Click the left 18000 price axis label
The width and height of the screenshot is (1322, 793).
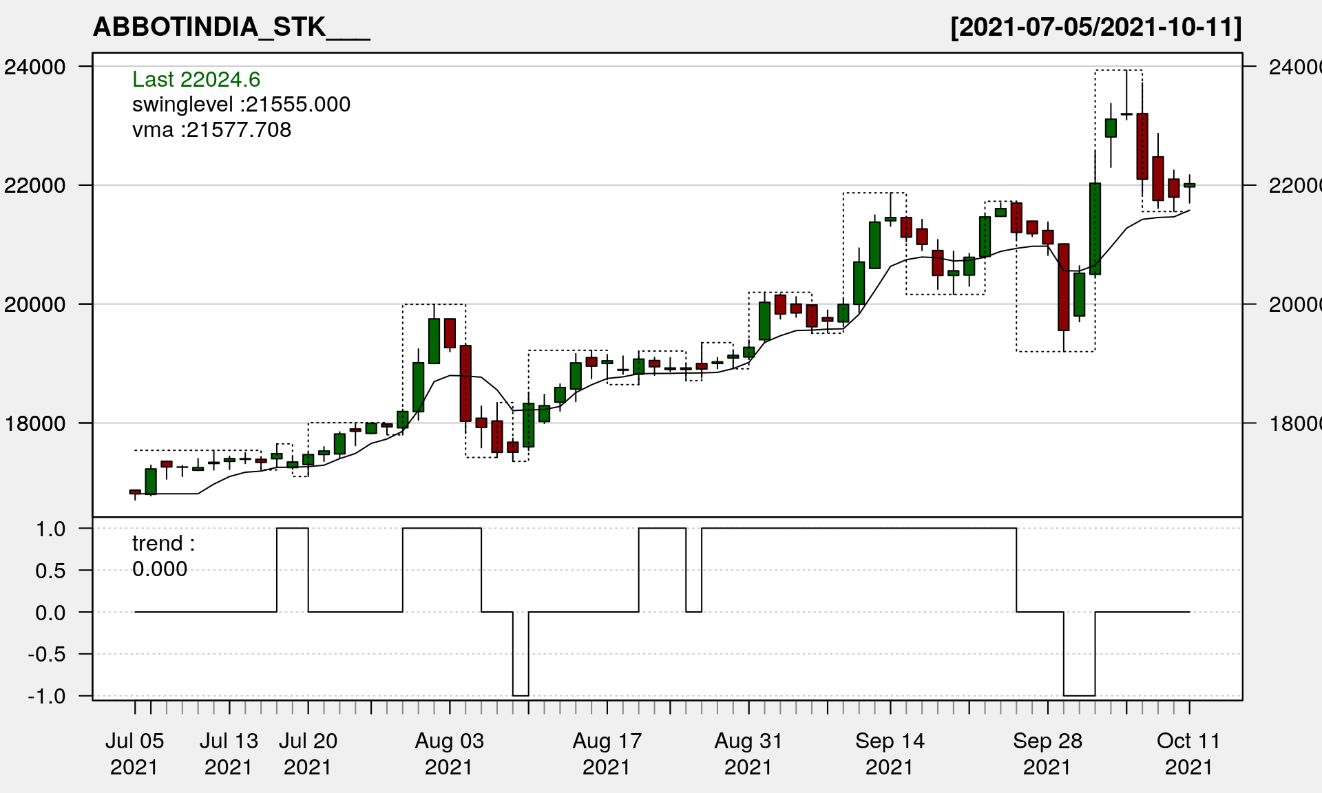click(35, 423)
